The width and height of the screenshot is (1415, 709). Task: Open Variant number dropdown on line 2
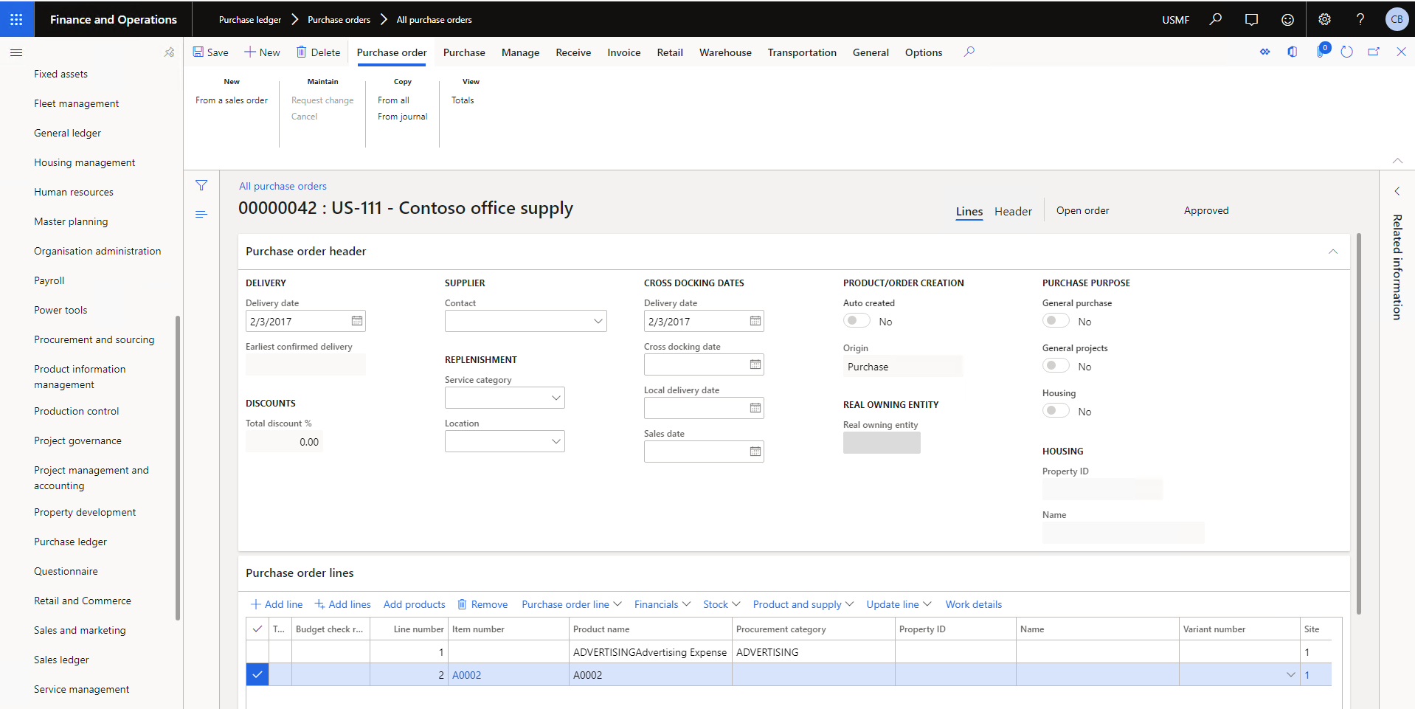1290,674
